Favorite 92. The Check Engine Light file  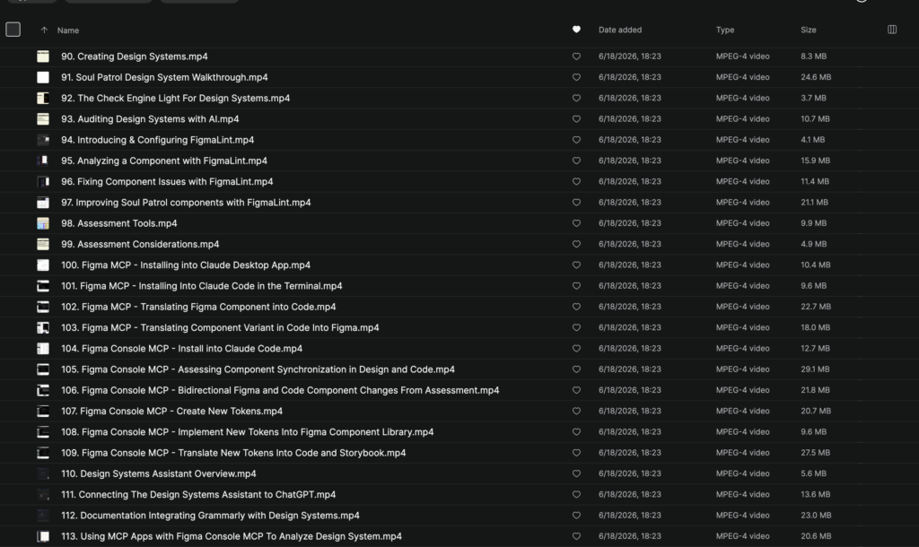click(x=576, y=98)
